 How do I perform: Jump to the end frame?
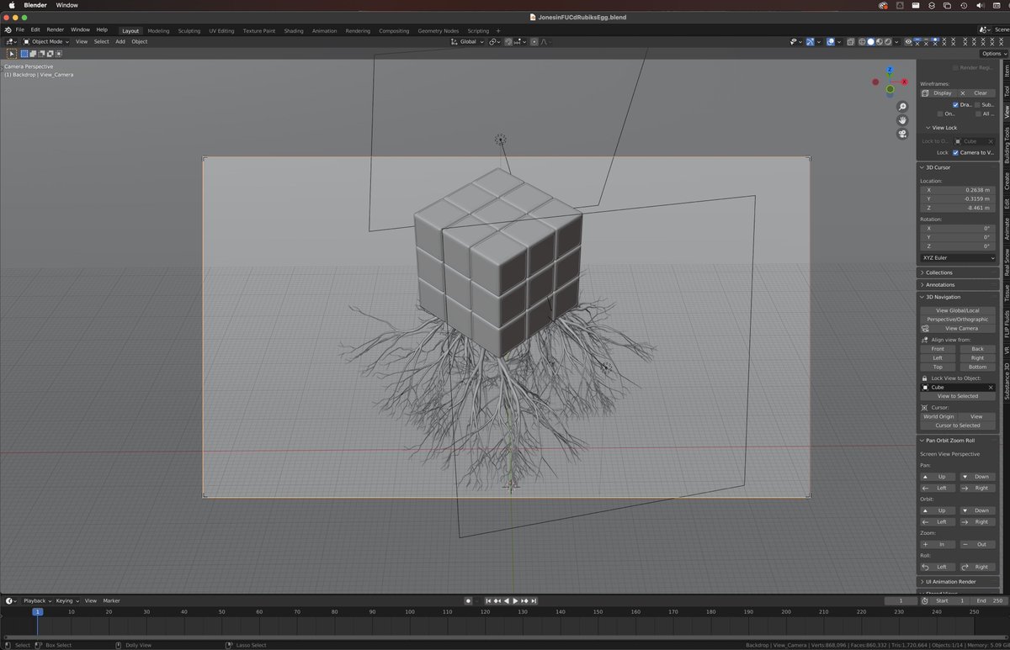click(x=534, y=601)
